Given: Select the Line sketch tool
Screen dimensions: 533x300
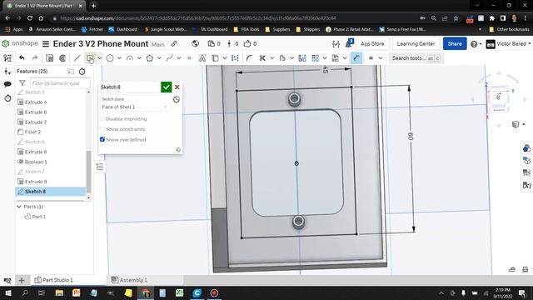Looking at the screenshot, I should pyautogui.click(x=77, y=58).
